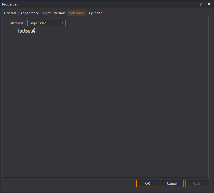This screenshot has height=193, width=214.
Task: Enable the Flip Normal checkbox
Action: click(16, 30)
